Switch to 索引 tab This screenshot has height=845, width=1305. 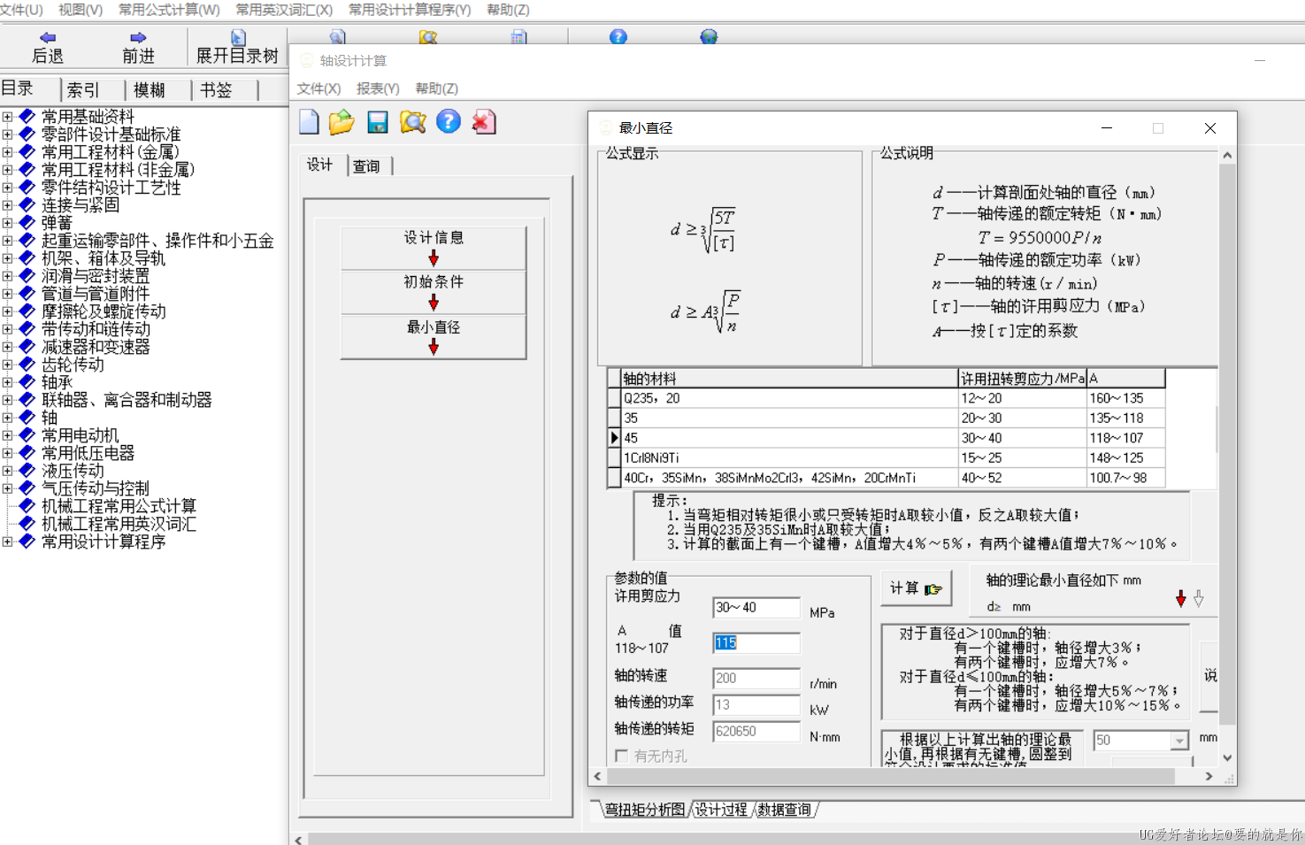pos(83,90)
